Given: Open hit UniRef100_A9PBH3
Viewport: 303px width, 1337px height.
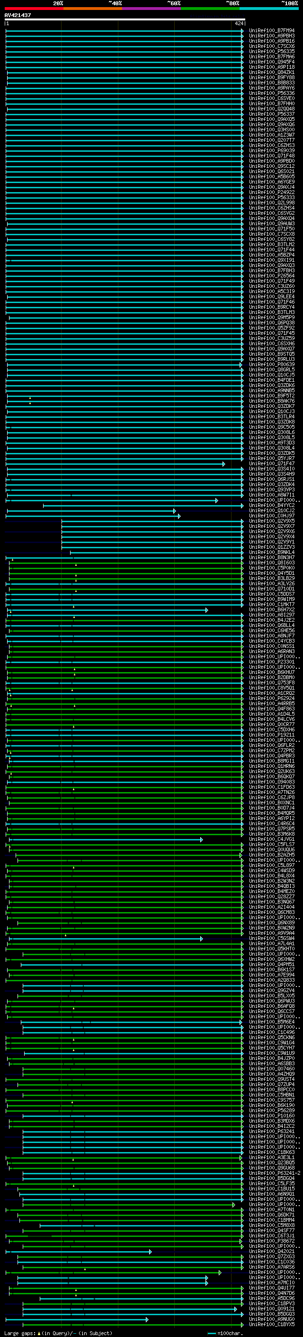Looking at the screenshot, I should pyautogui.click(x=272, y=36).
